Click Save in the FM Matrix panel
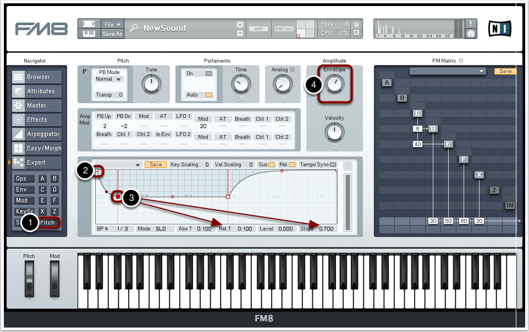The height and width of the screenshot is (332, 529). (505, 71)
